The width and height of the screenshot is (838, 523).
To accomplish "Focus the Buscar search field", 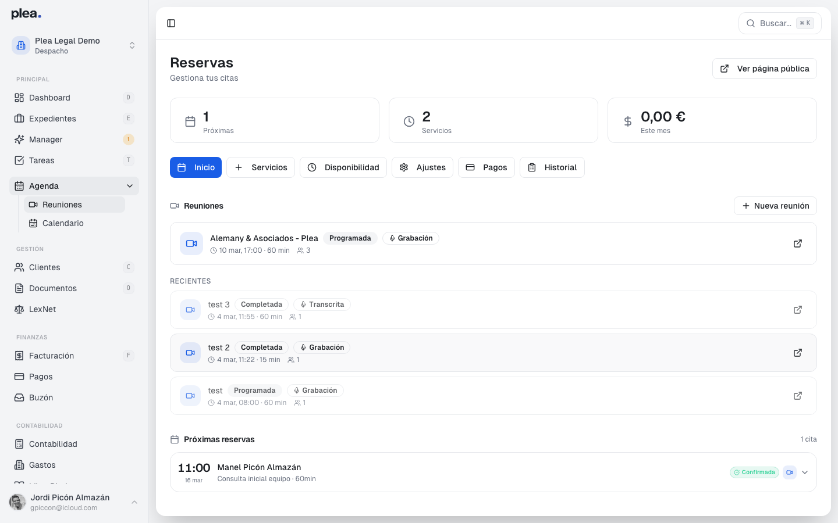I will pyautogui.click(x=780, y=23).
